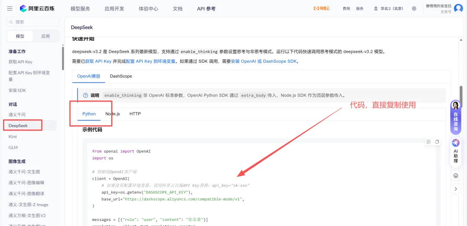Viewport: 467px width, 226px height.
Task: Open 通义万相-文生图V2 sidebar item
Action: click(x=27, y=215)
